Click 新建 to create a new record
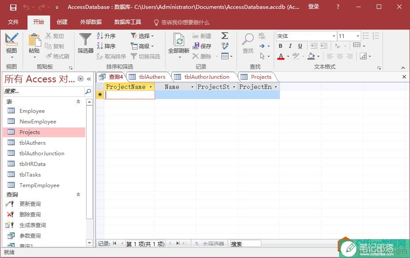The image size is (410, 258). pyautogui.click(x=201, y=36)
